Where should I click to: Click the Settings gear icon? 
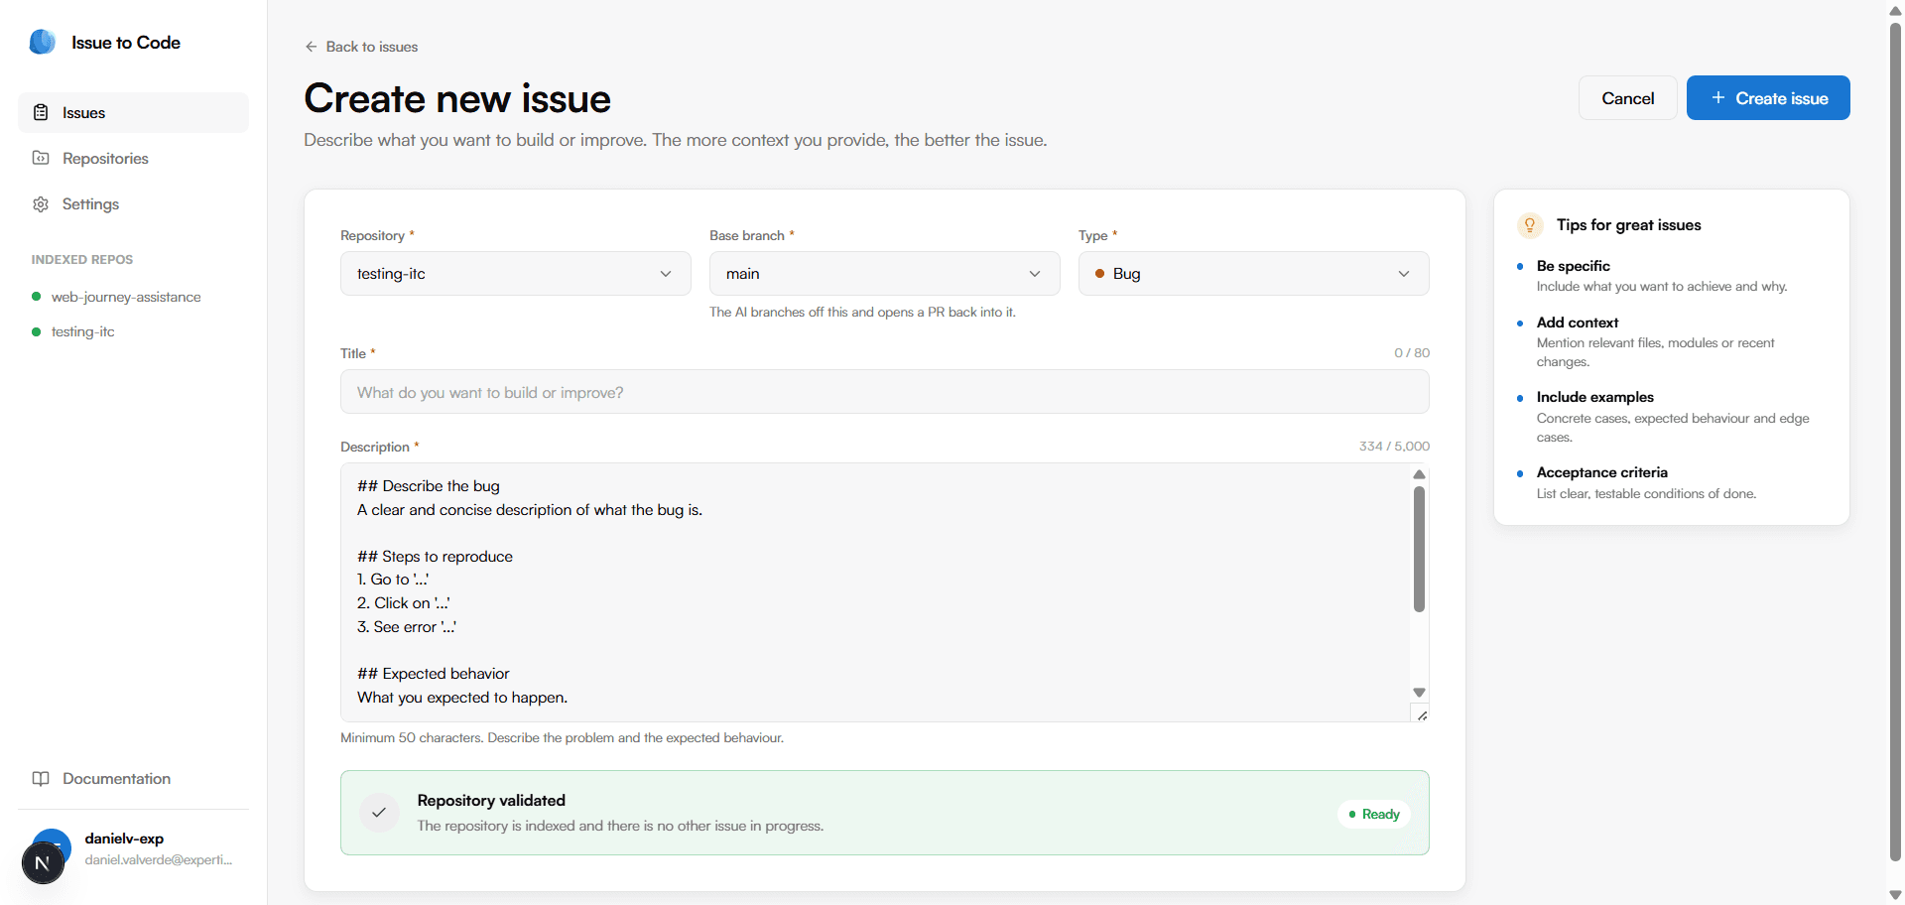coord(41,203)
